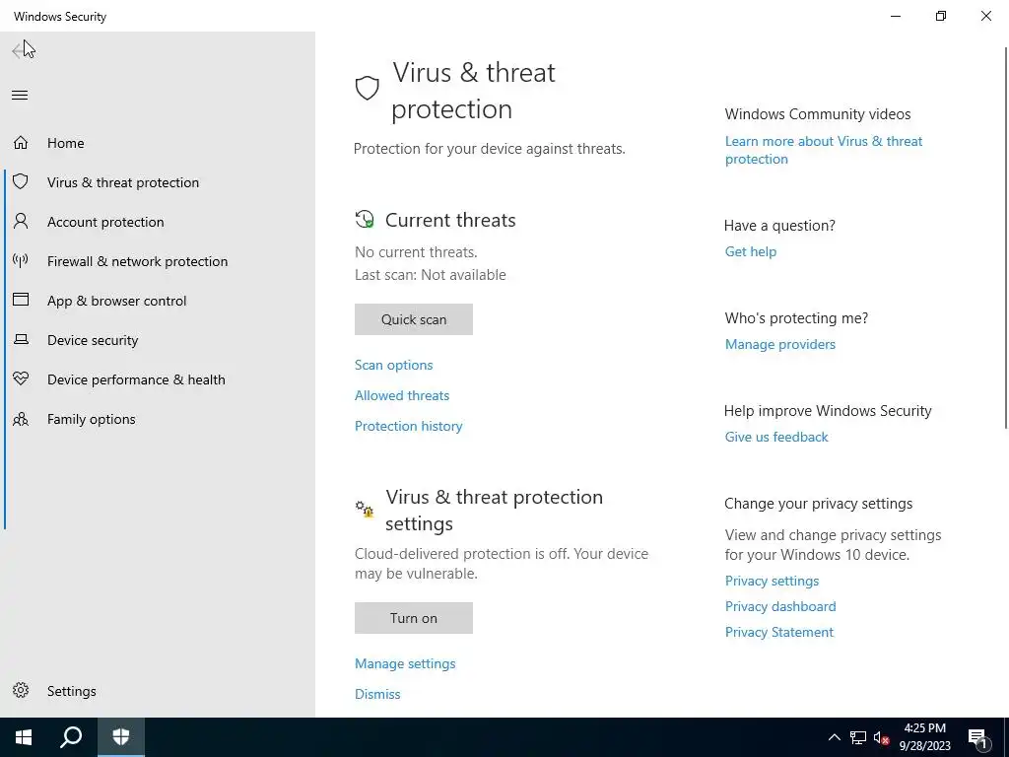Screen dimensions: 1009x757
Task: Click the vertical scrollbar thumb
Action: (x=1006, y=237)
